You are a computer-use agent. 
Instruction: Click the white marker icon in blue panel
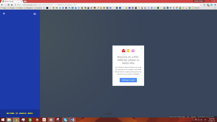pos(4,14)
